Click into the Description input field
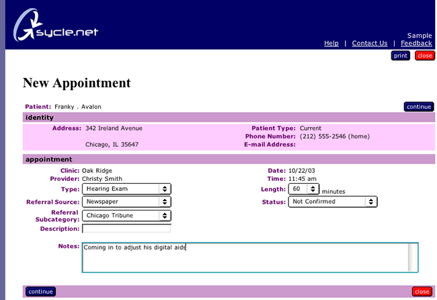 [126, 229]
